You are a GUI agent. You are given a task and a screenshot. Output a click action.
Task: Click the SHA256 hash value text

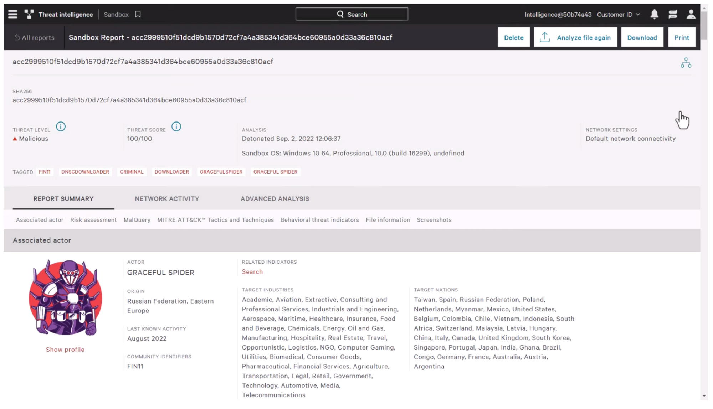pyautogui.click(x=129, y=100)
